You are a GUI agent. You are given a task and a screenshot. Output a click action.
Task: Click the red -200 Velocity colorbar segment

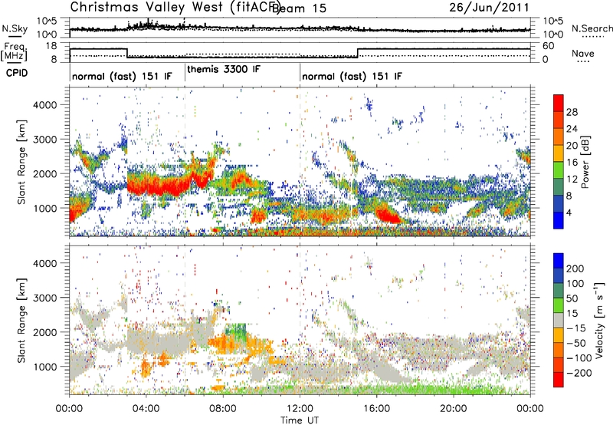(x=559, y=380)
